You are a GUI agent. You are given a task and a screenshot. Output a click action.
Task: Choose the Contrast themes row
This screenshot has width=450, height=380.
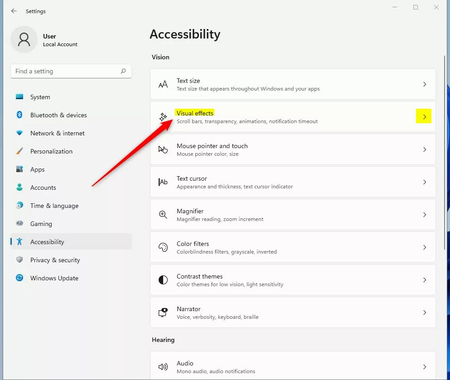point(293,280)
